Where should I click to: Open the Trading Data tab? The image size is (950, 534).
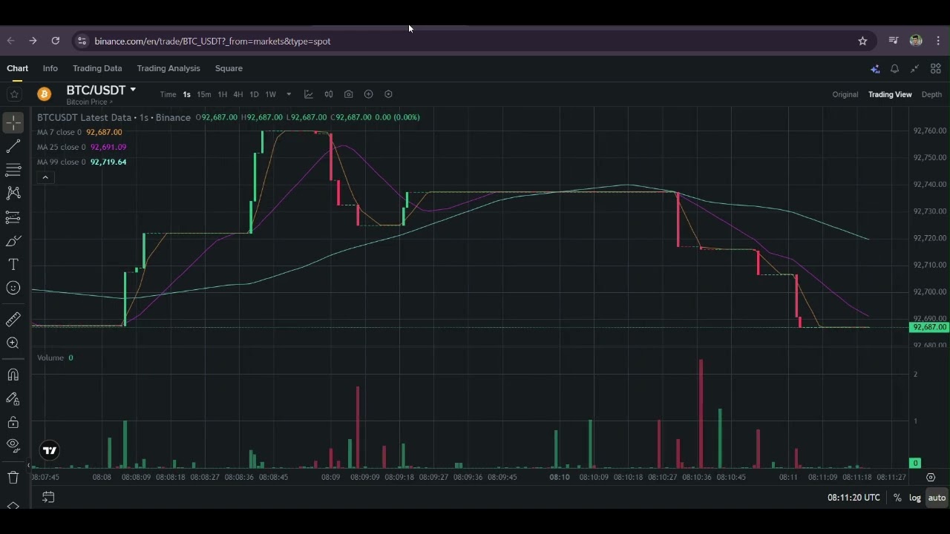(x=97, y=68)
